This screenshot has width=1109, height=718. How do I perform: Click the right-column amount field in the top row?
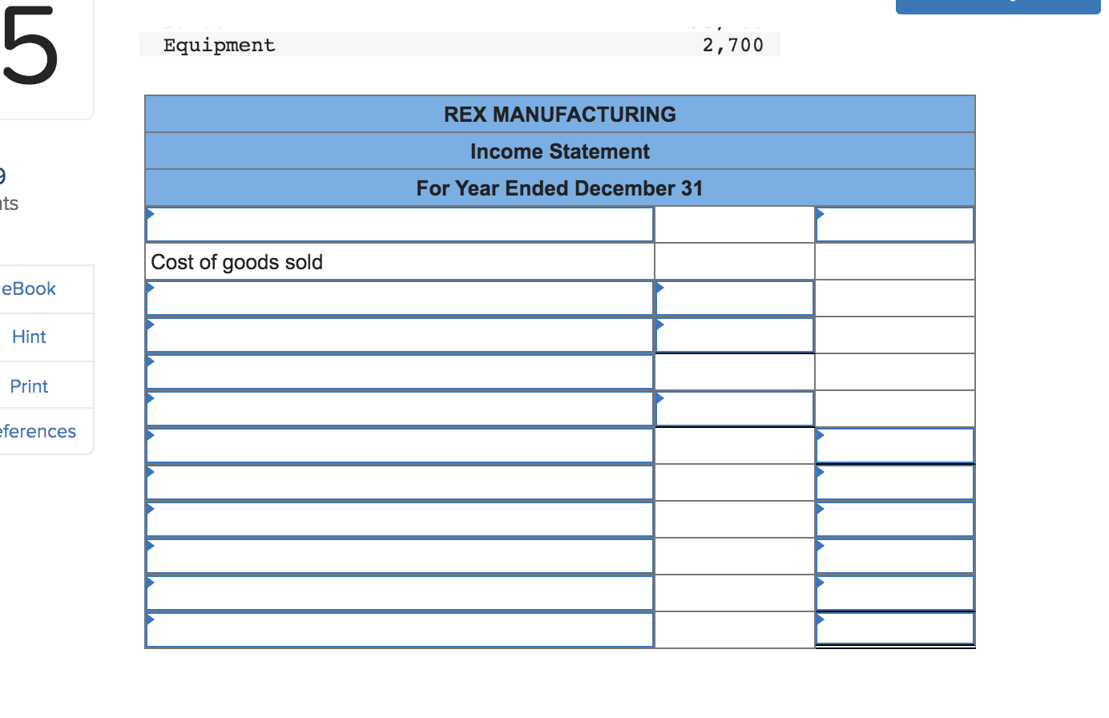coord(895,224)
